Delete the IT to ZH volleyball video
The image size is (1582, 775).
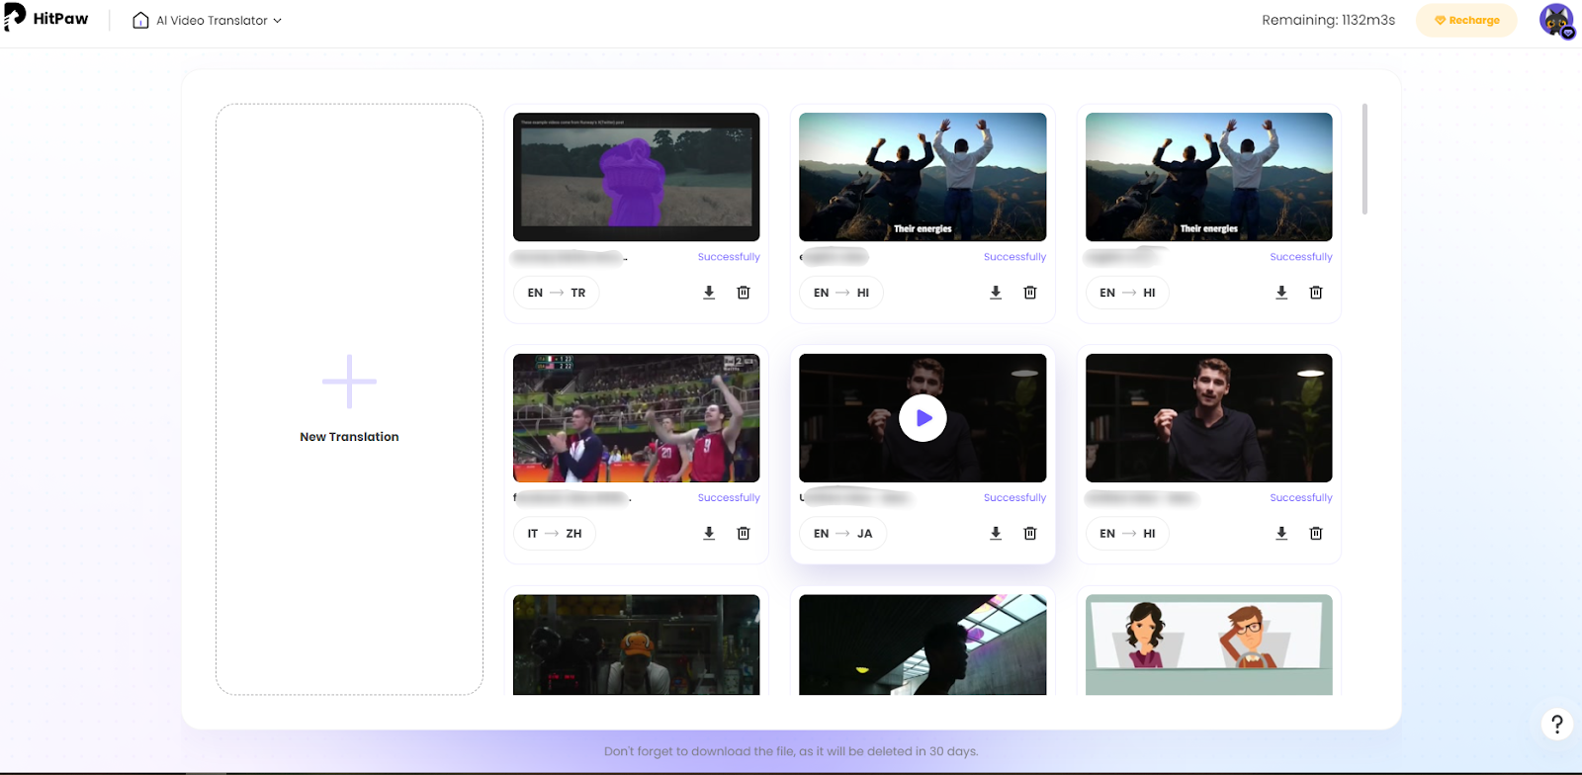click(744, 534)
